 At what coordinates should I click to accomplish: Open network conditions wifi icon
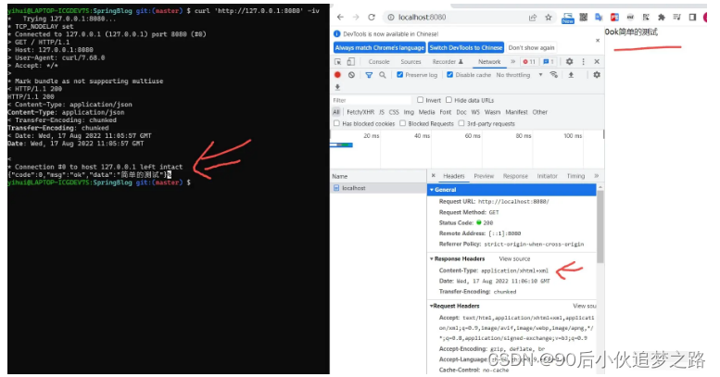(x=554, y=75)
